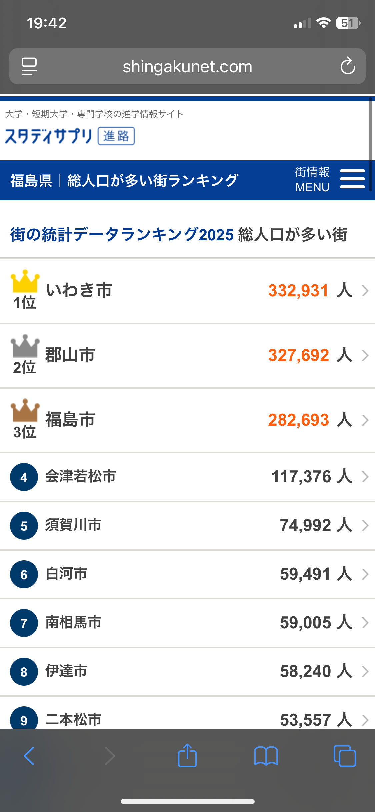This screenshot has height=812, width=375.
Task: Open the スタディサプリ進路 logo link
Action: coord(70,136)
